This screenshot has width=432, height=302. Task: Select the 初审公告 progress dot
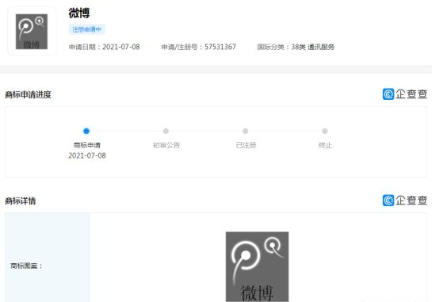click(166, 131)
